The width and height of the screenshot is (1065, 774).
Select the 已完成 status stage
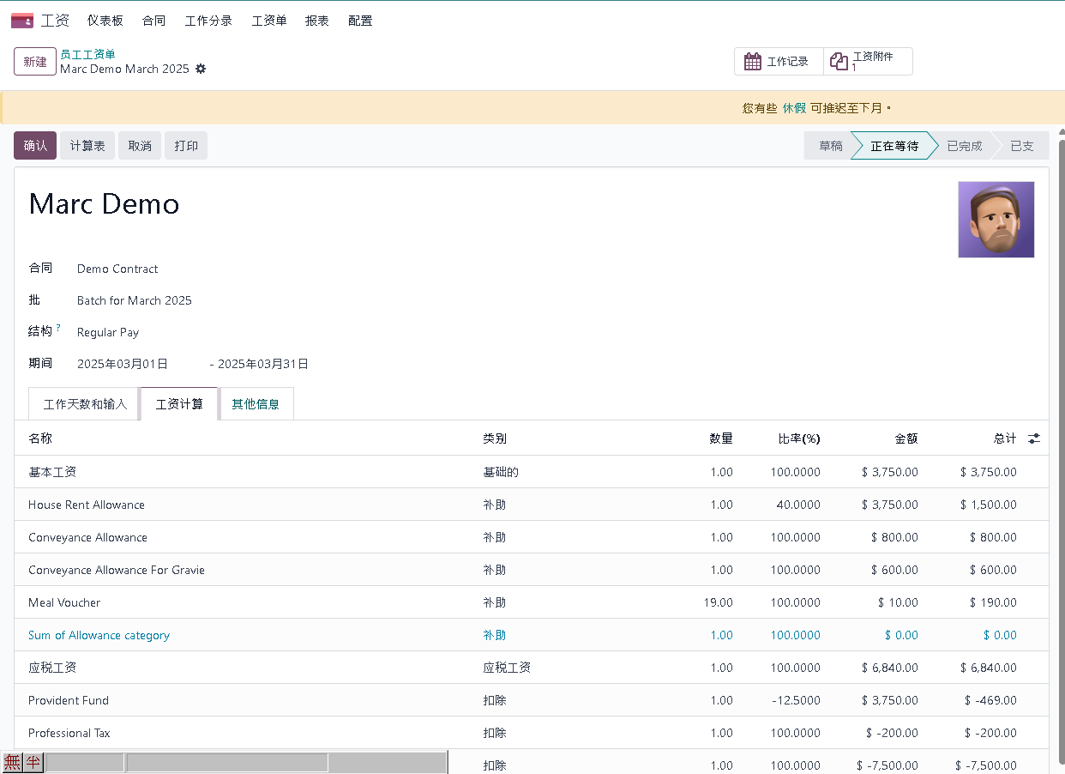pos(964,146)
